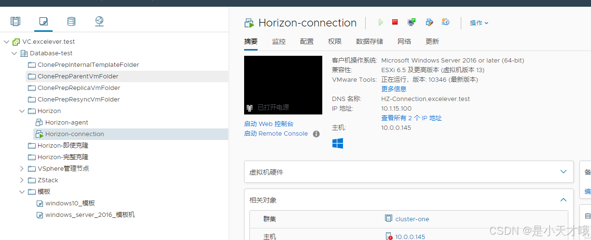
Task: Click the Horizon-connection title VM icon
Action: [x=249, y=23]
